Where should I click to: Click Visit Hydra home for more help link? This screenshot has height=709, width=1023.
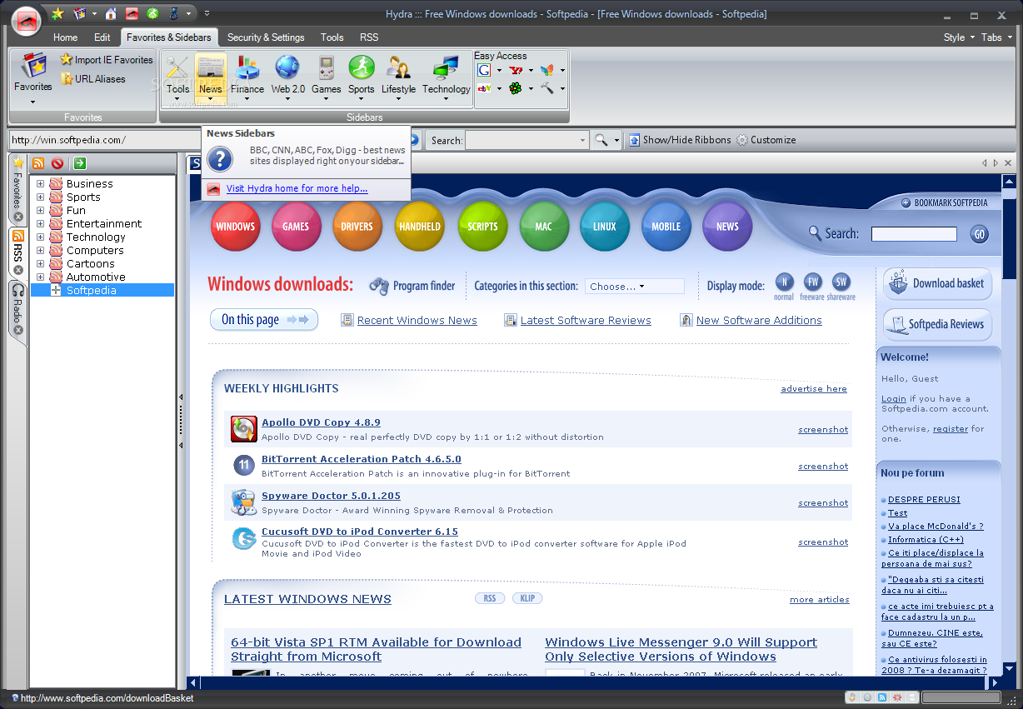point(297,188)
